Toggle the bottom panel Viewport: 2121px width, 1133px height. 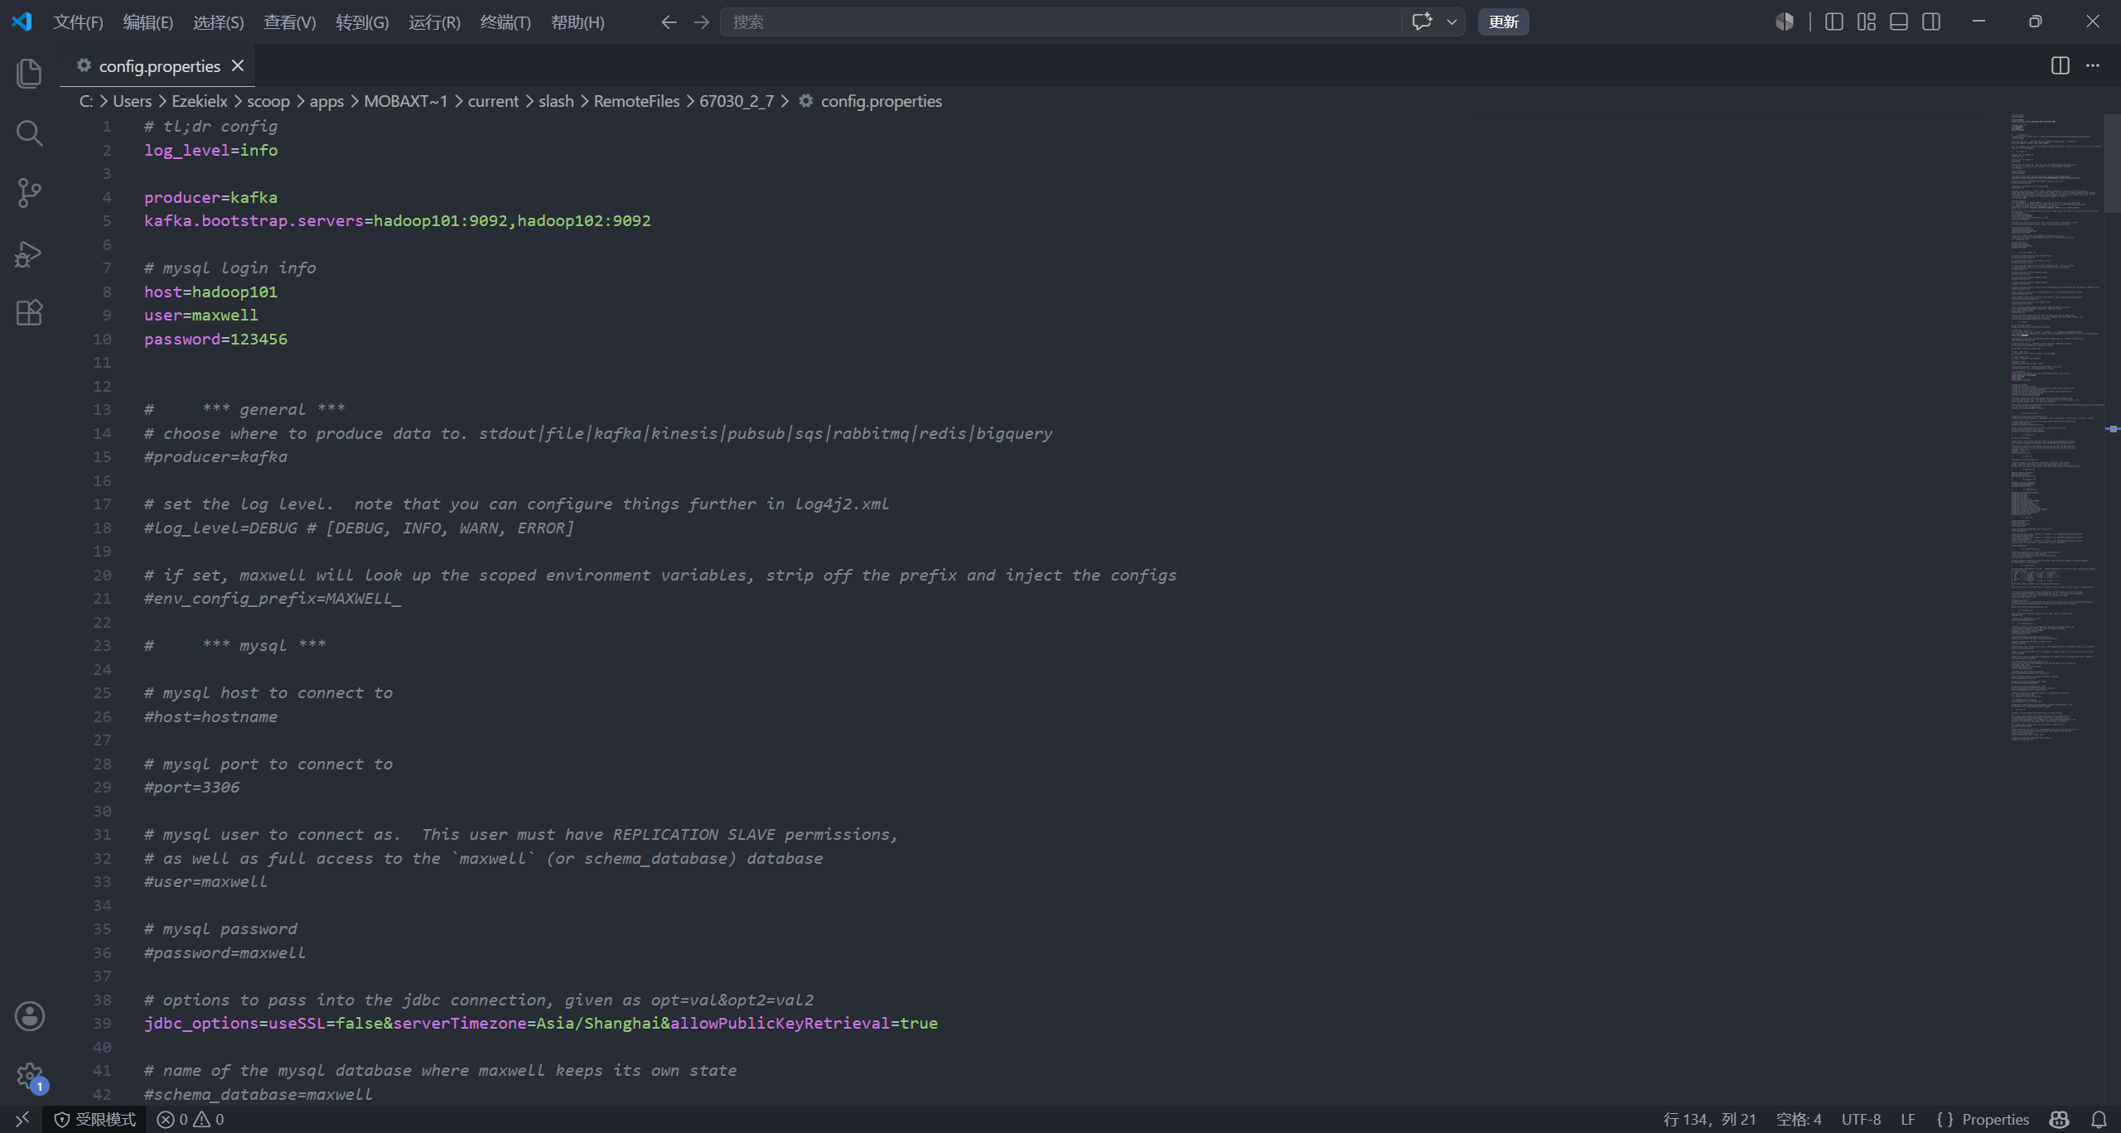pyautogui.click(x=1899, y=22)
